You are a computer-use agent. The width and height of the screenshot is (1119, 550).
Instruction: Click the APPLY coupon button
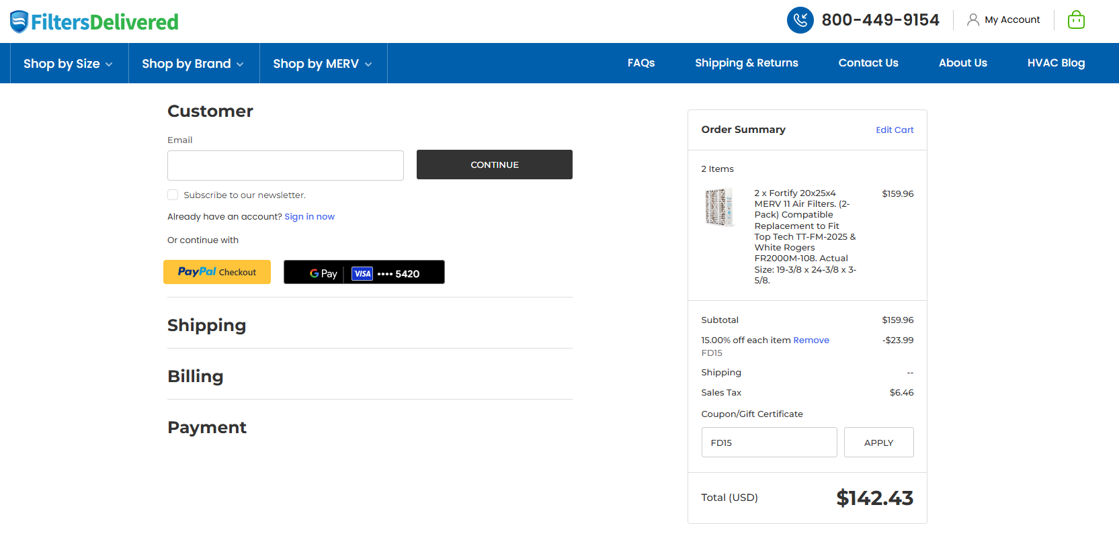[878, 443]
